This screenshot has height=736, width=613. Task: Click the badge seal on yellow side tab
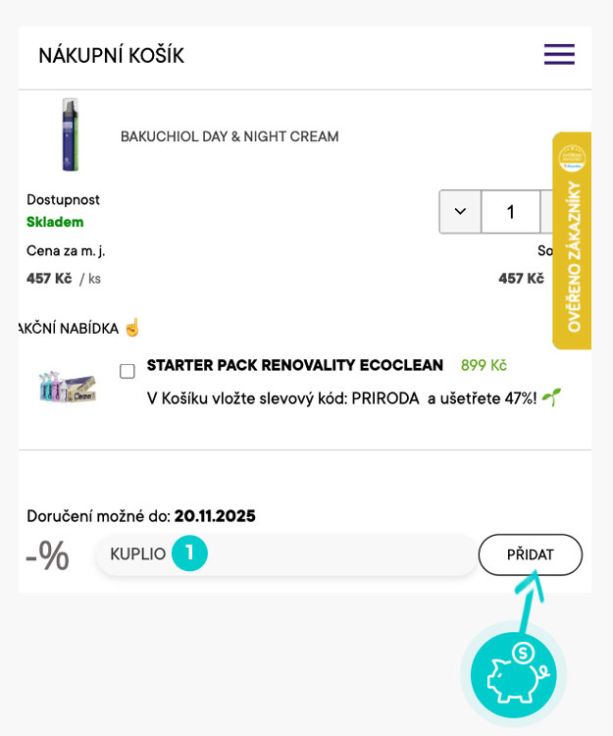(x=572, y=157)
